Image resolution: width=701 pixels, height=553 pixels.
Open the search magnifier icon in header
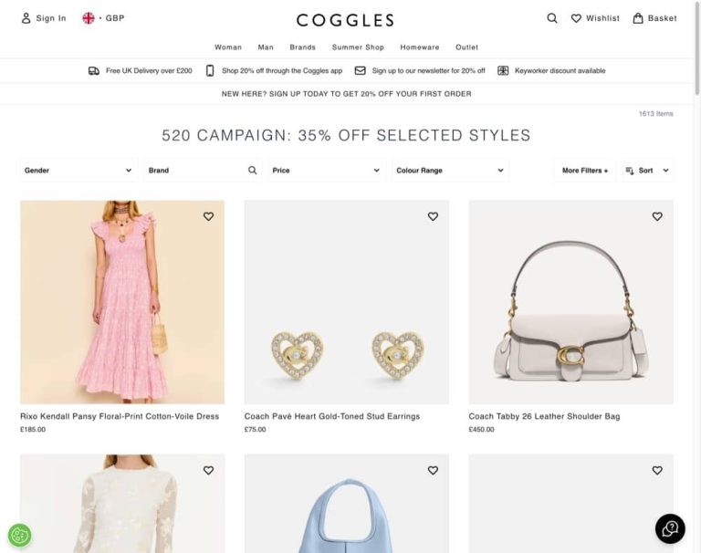(552, 18)
